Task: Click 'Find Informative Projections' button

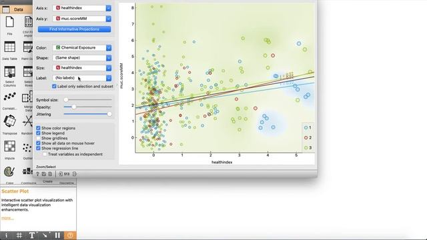Action: (x=74, y=29)
